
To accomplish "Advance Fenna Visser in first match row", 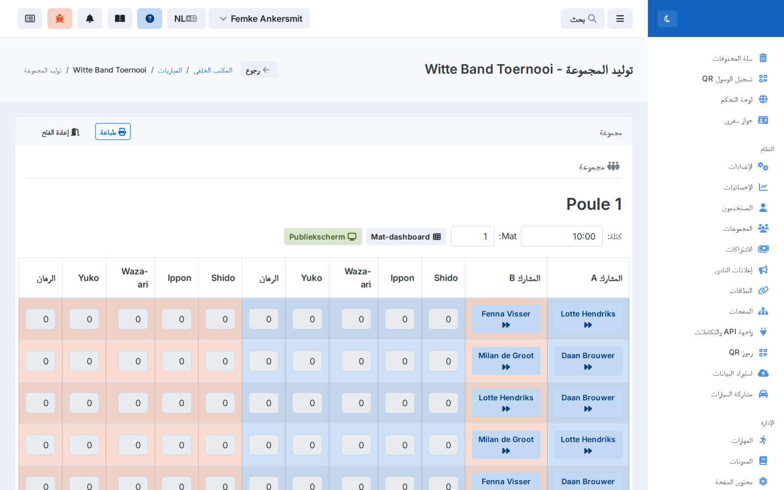I will click(x=506, y=319).
